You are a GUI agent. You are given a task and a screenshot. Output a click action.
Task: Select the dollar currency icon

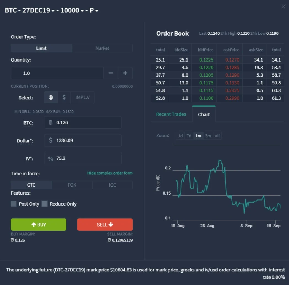(x=64, y=97)
